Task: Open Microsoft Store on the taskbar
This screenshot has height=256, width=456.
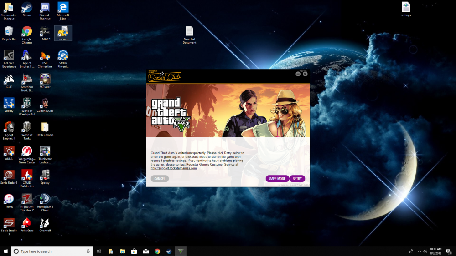Action: pyautogui.click(x=134, y=251)
